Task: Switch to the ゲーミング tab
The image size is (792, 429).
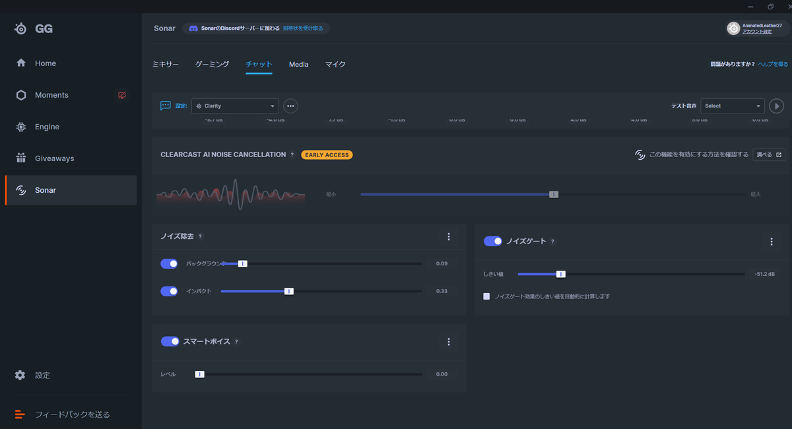Action: (213, 64)
